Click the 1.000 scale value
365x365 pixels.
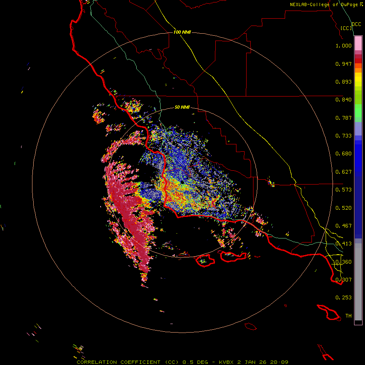pos(344,45)
